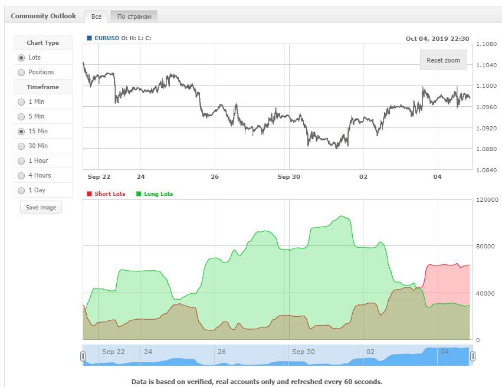Screen dimensions: 502x387
Task: Click the 26 label in navigator strip
Action: [222, 352]
